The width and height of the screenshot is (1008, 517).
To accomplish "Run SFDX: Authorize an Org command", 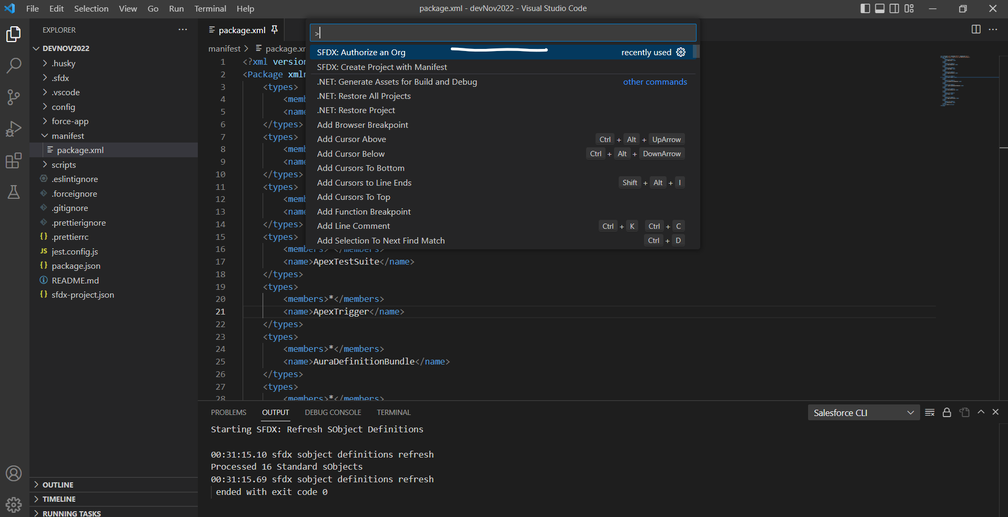I will [x=501, y=52].
